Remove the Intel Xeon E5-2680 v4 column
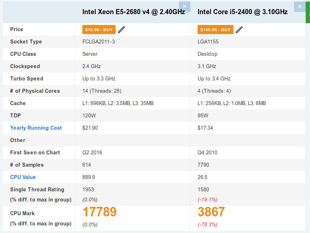310x233 pixels. tap(185, 7)
